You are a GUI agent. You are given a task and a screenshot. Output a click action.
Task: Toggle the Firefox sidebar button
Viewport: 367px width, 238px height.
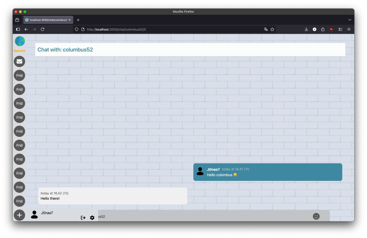tap(18, 29)
